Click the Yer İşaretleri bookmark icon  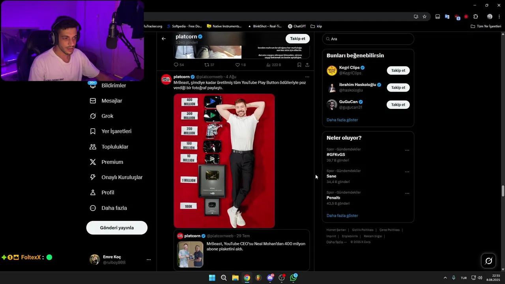point(93,131)
